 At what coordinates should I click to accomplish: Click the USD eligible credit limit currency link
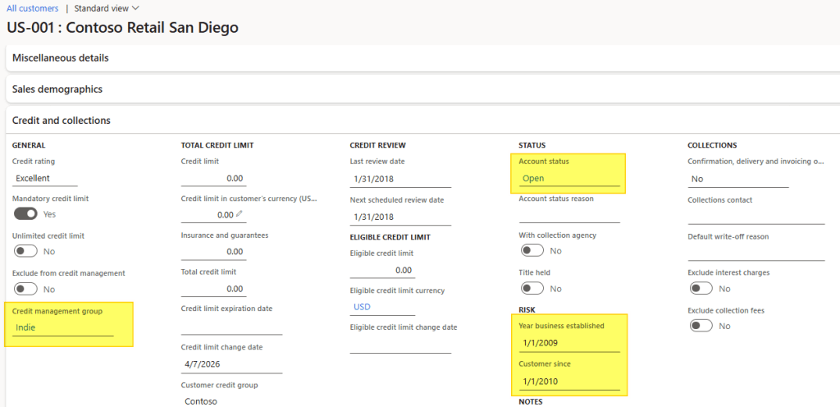click(362, 307)
